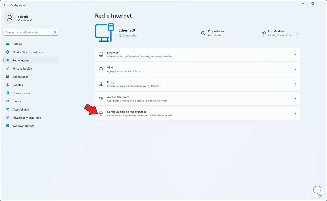The width and height of the screenshot is (327, 201).
Task: Click Ethernet authentication DNS description text
Action: coord(139,56)
